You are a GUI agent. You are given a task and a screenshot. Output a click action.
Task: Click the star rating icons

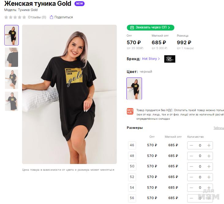[x=15, y=17]
